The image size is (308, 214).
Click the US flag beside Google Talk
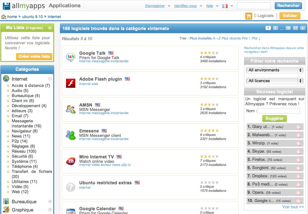[x=111, y=53]
